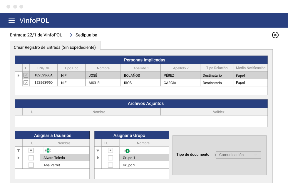288x191 pixels.
Task: Uncheck the checkbox for Miguel Ríos
Action: click(26, 83)
